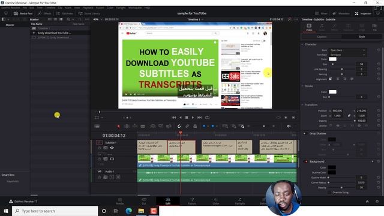384x216 pixels.
Task: Toggle timeline snapping magnet icon
Action: coord(179,126)
